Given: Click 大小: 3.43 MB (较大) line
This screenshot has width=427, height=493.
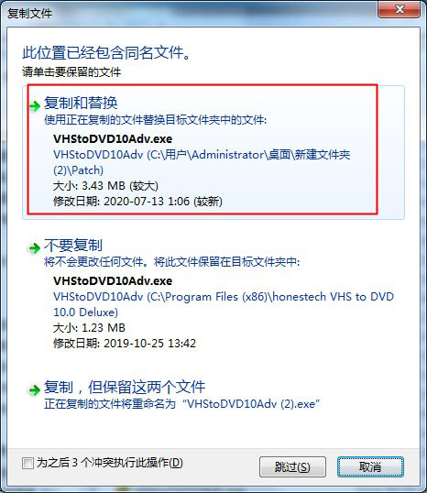Looking at the screenshot, I should [x=105, y=186].
